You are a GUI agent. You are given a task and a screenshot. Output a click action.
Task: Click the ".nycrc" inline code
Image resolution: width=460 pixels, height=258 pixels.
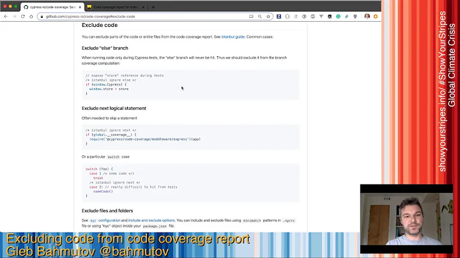click(289, 220)
